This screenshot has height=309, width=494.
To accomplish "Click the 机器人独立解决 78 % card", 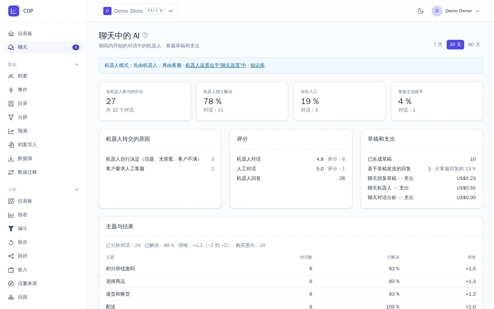I will click(x=242, y=101).
